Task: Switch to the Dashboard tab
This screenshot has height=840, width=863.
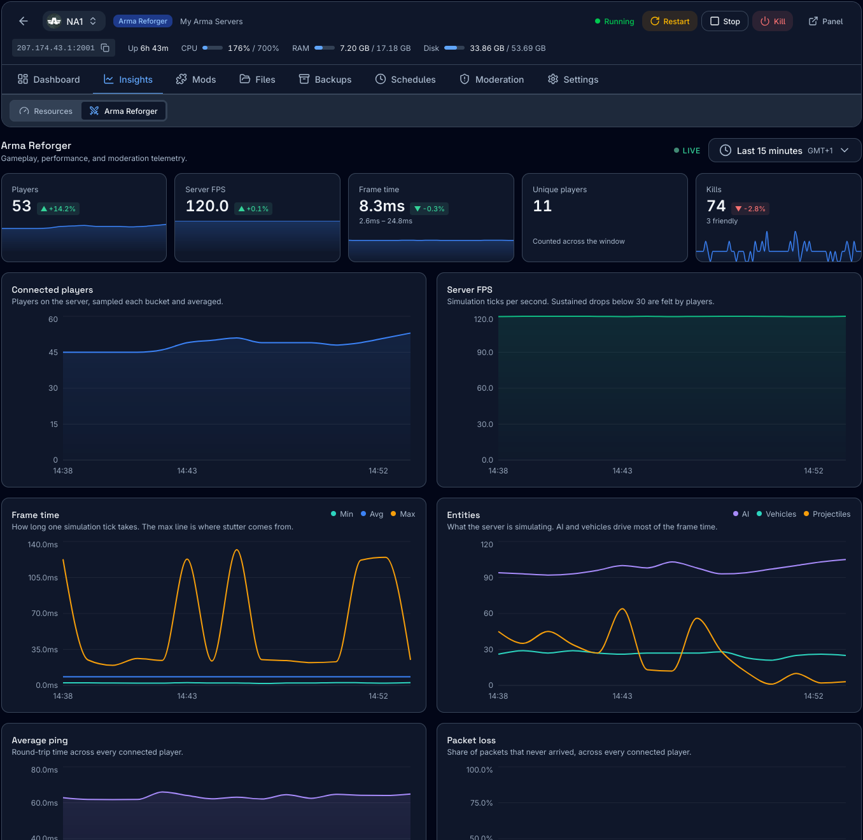Action: [x=49, y=80]
